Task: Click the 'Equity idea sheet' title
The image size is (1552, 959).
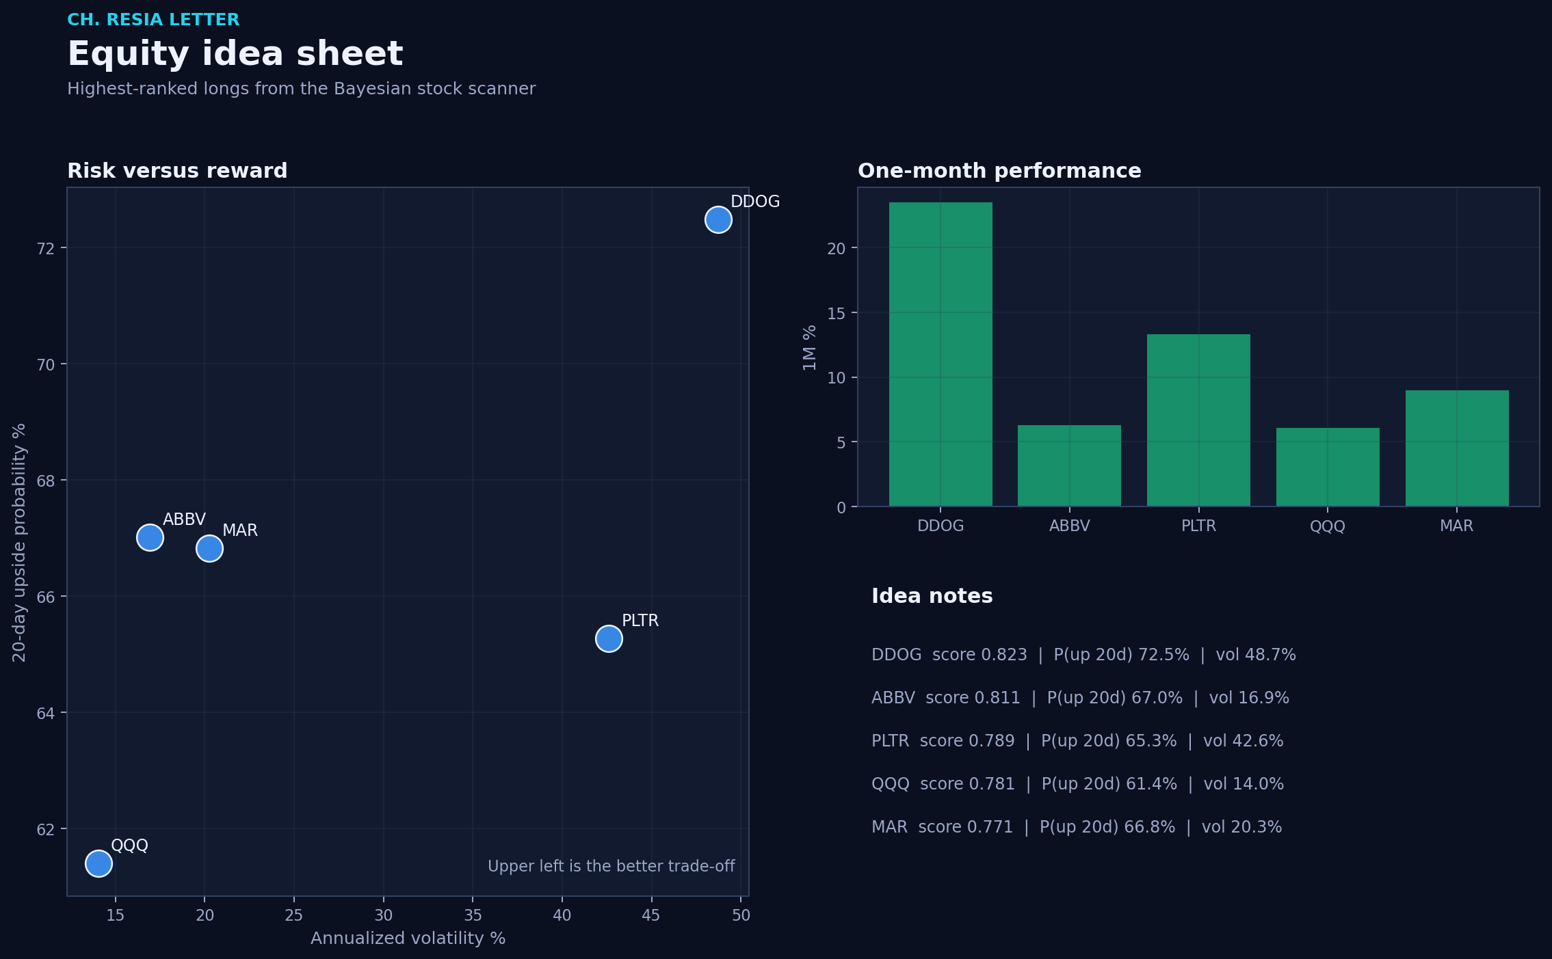Action: coord(235,54)
